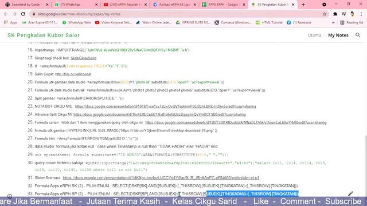Switch to Speedtest by Ookla tab
Screen dimensions: 367x206
[x=27, y=5]
